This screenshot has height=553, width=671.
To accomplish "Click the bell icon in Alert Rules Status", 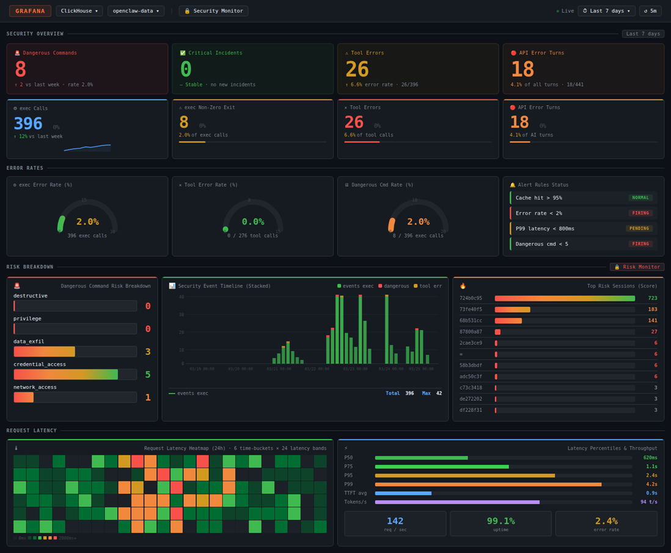I will (x=512, y=185).
